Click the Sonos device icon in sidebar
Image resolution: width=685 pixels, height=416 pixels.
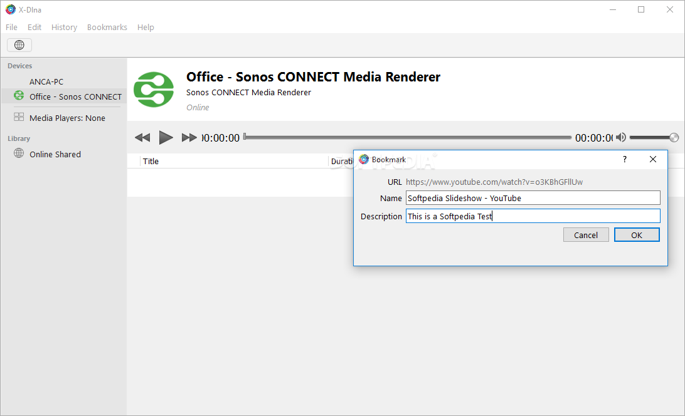(x=19, y=95)
